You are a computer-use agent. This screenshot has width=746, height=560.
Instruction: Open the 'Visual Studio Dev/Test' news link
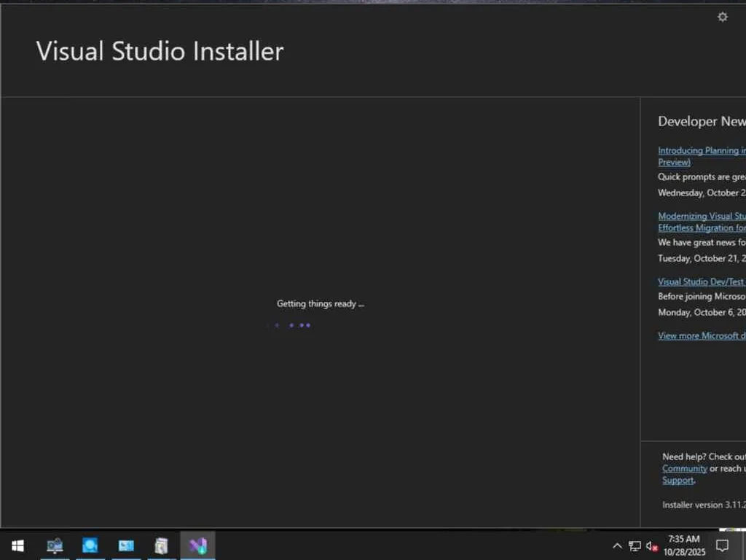pyautogui.click(x=702, y=282)
